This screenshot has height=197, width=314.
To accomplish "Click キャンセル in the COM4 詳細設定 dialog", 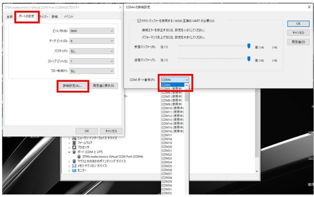I will (x=298, y=33).
